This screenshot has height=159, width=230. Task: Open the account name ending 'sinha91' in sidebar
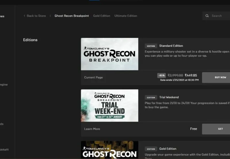[4, 150]
